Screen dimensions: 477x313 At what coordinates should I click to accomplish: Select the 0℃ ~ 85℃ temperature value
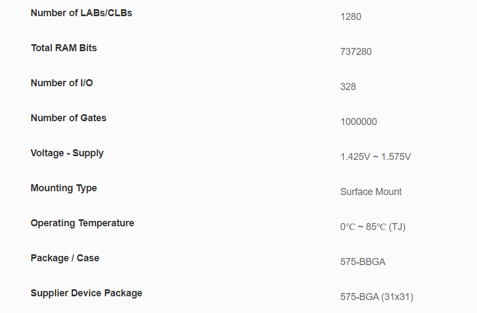363,227
